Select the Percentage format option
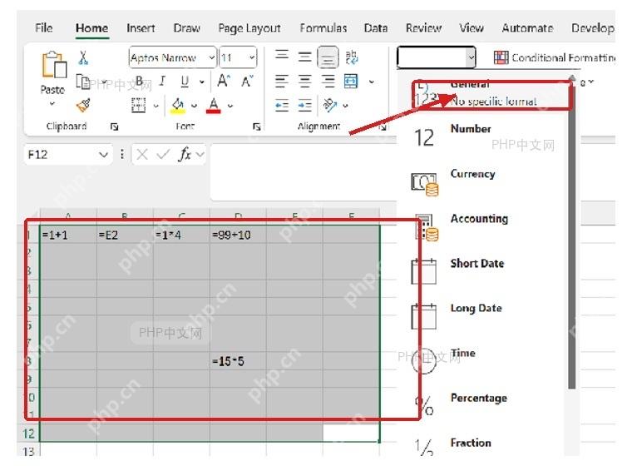The width and height of the screenshot is (632, 466). (479, 398)
